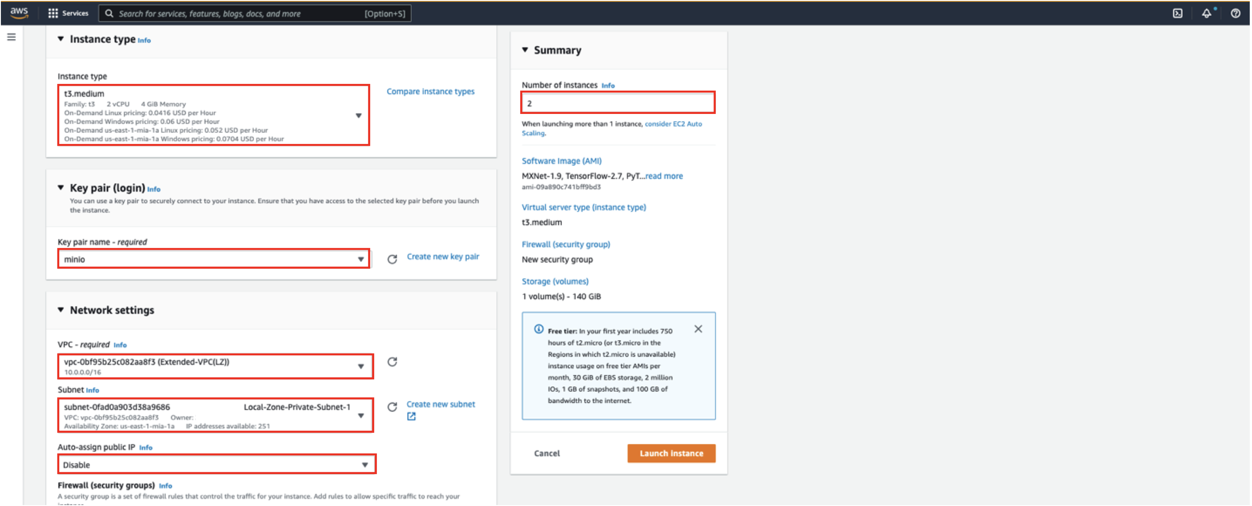Screen dimensions: 1252x506
Task: Open the key pair name dropdown minio
Action: point(214,259)
